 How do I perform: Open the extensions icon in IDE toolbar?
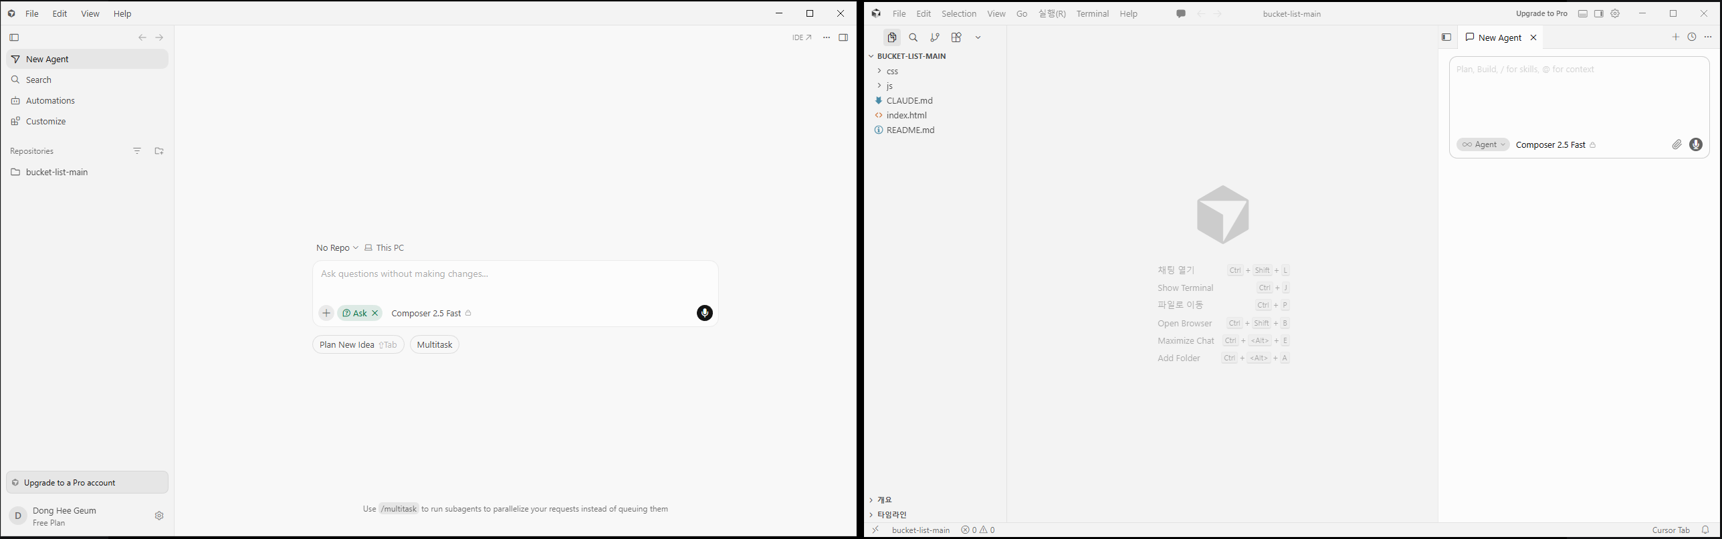tap(956, 37)
